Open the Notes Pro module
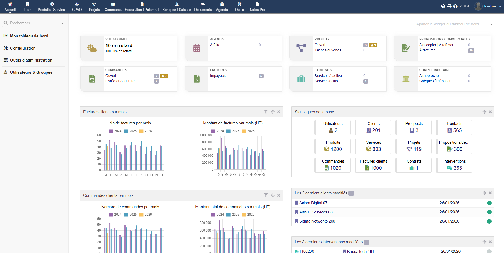Screen dimensions: 504x253 [257, 7]
